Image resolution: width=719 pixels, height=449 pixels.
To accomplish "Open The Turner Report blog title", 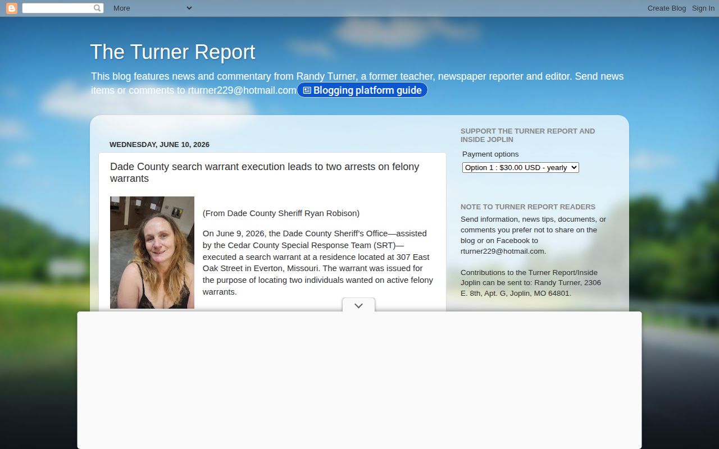I will coord(172,52).
